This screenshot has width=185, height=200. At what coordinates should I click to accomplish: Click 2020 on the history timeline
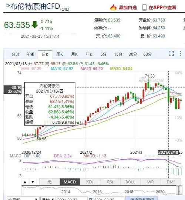click(160, 192)
